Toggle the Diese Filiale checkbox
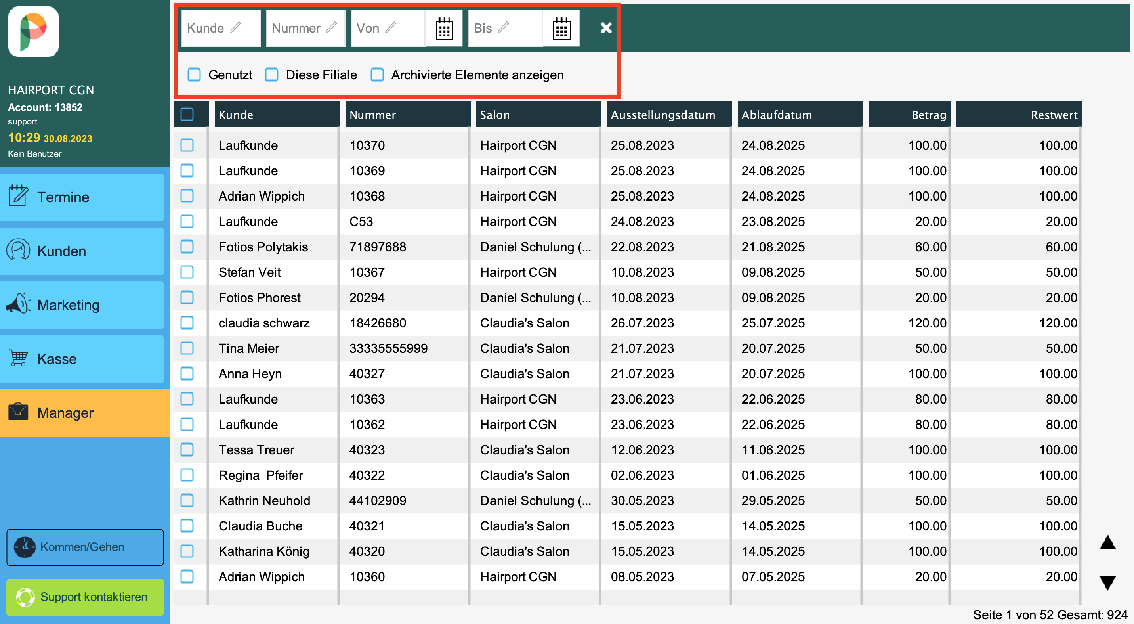The width and height of the screenshot is (1134, 624). (272, 75)
